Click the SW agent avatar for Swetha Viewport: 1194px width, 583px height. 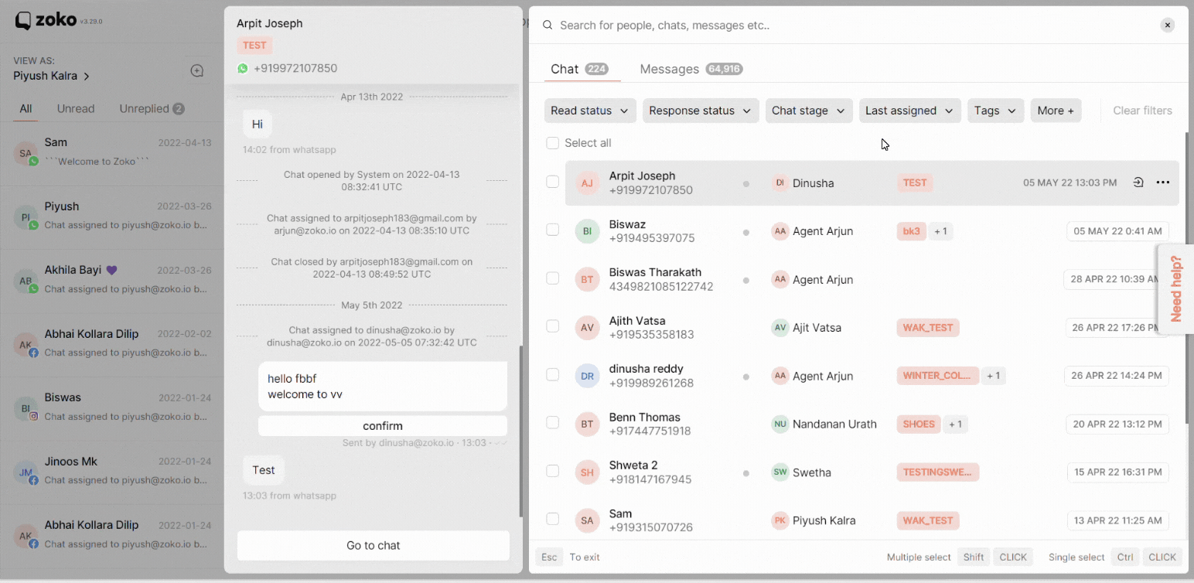pos(780,472)
